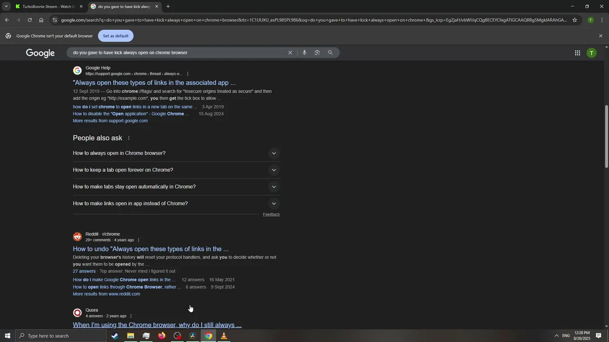
Task: Open "how do i set chrome to open links" sublink
Action: [135, 107]
